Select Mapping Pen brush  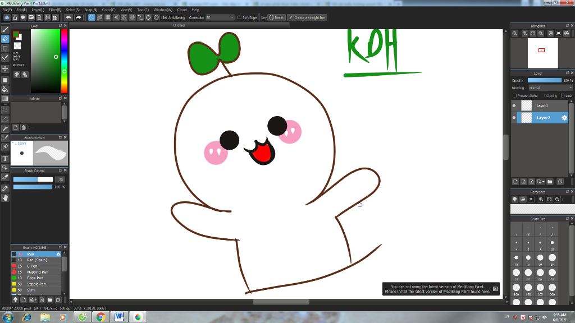[36, 272]
